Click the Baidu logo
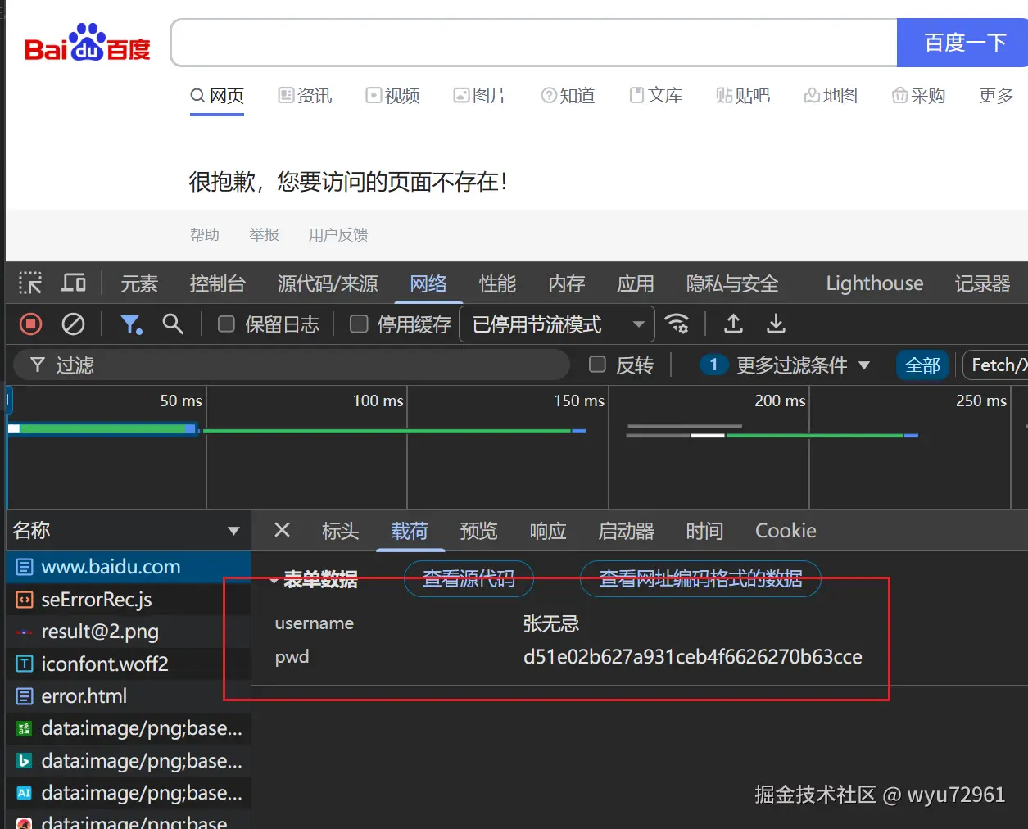Viewport: 1028px width, 829px height. pyautogui.click(x=88, y=43)
